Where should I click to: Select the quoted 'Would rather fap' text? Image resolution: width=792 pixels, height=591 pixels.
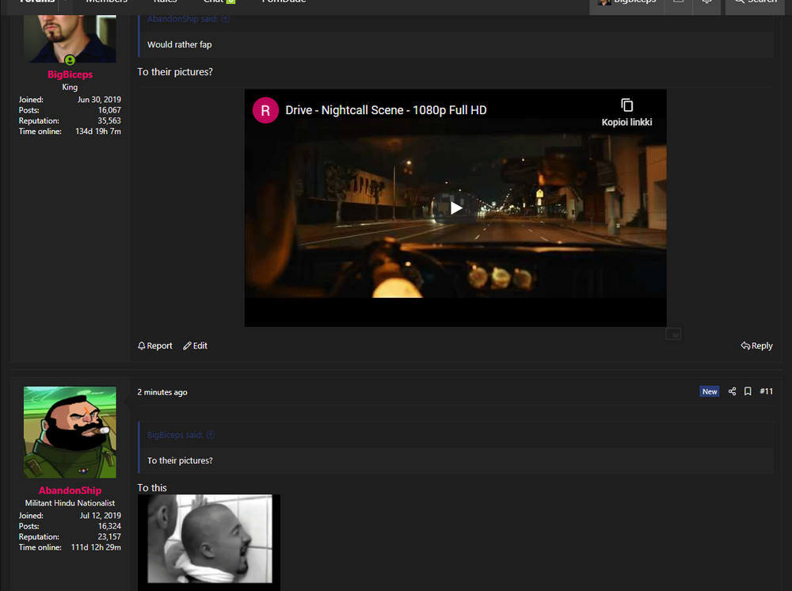click(x=179, y=44)
